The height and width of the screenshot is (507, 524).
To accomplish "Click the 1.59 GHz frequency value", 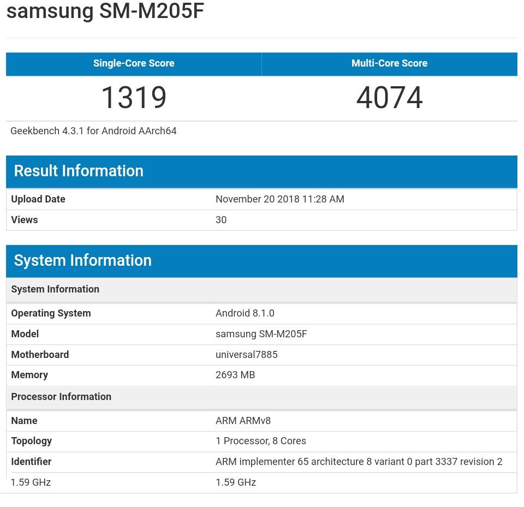I will coord(235,482).
